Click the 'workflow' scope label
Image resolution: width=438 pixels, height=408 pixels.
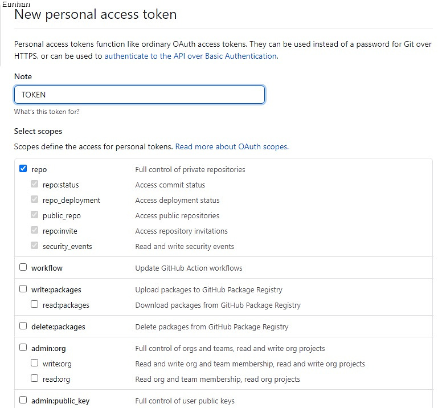[47, 268]
